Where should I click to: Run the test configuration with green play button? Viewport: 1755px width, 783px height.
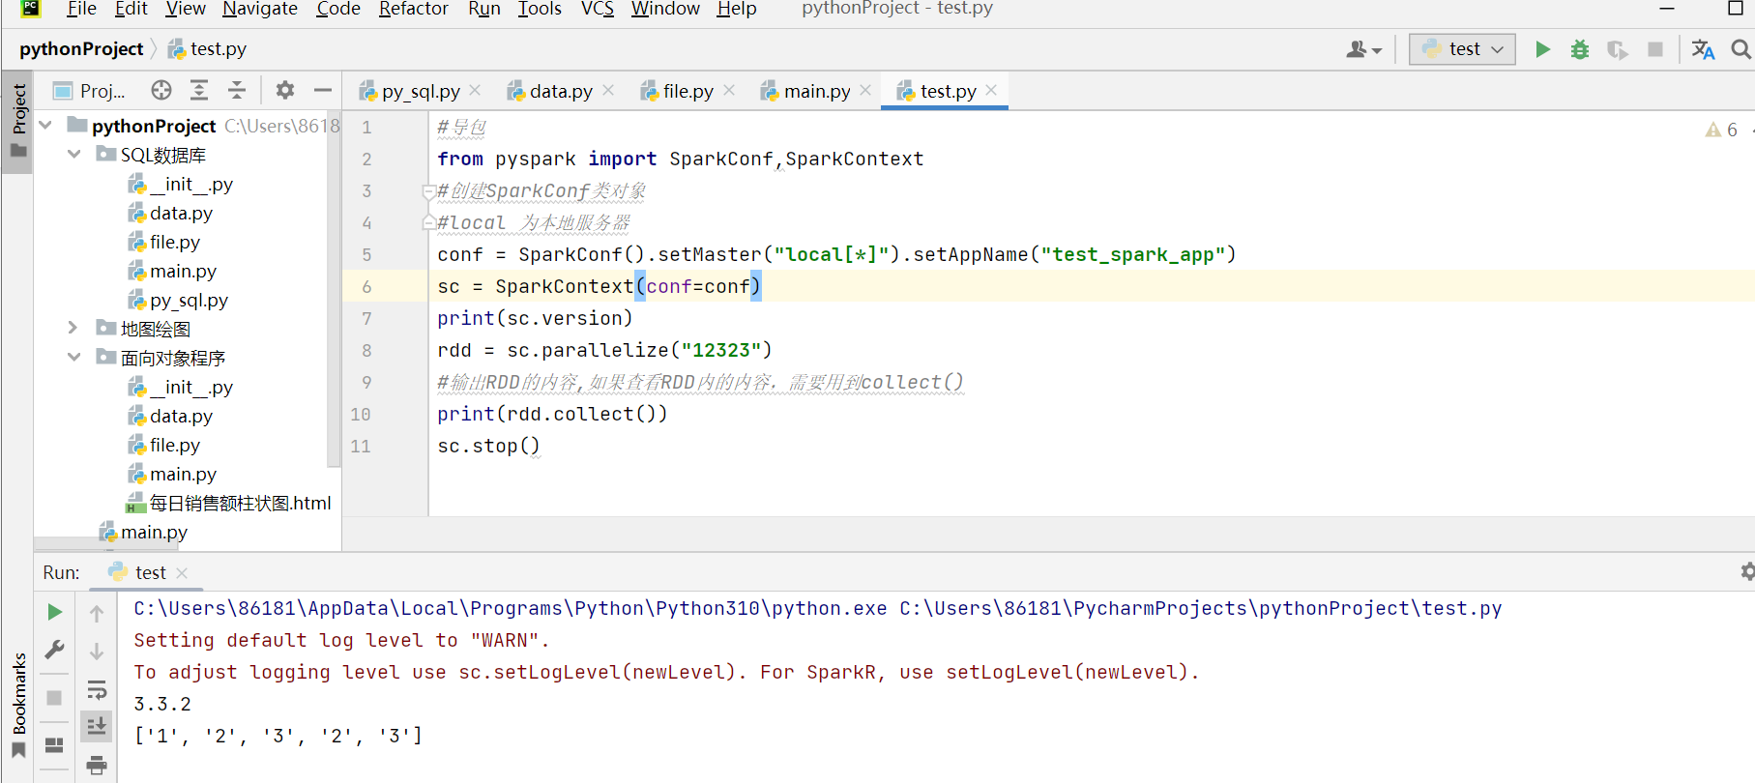1542,49
